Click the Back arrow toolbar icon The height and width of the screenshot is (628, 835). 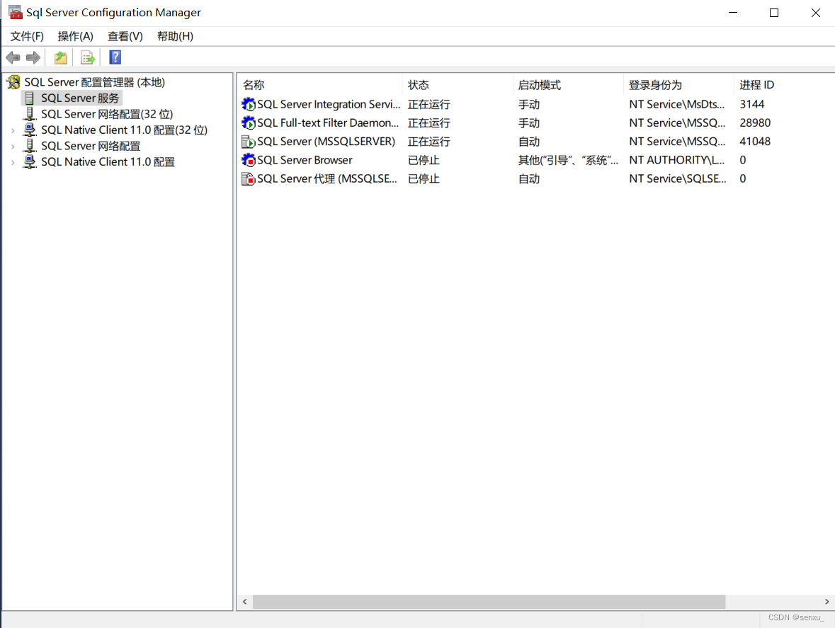[13, 57]
